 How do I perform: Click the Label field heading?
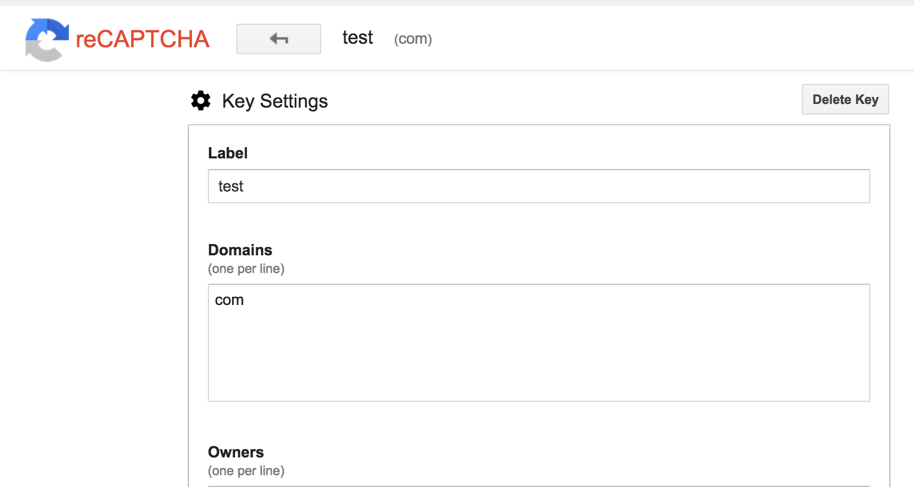tap(228, 153)
